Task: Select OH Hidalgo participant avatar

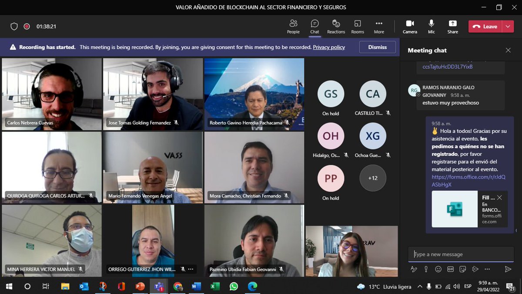Action: (x=331, y=136)
